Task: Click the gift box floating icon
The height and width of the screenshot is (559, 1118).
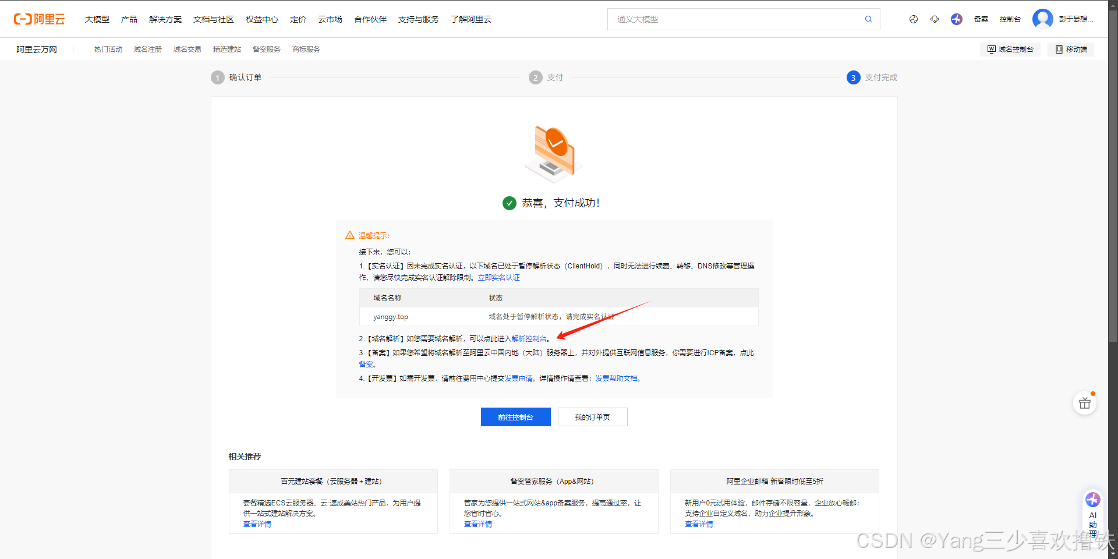Action: 1085,403
